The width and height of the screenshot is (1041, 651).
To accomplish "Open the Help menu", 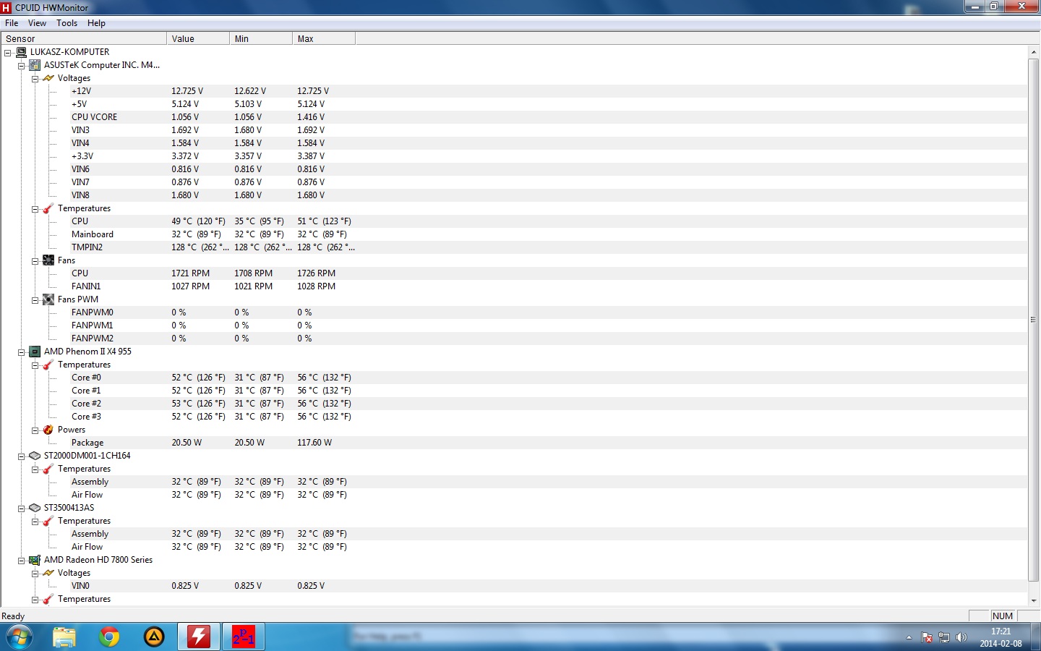I will [97, 23].
